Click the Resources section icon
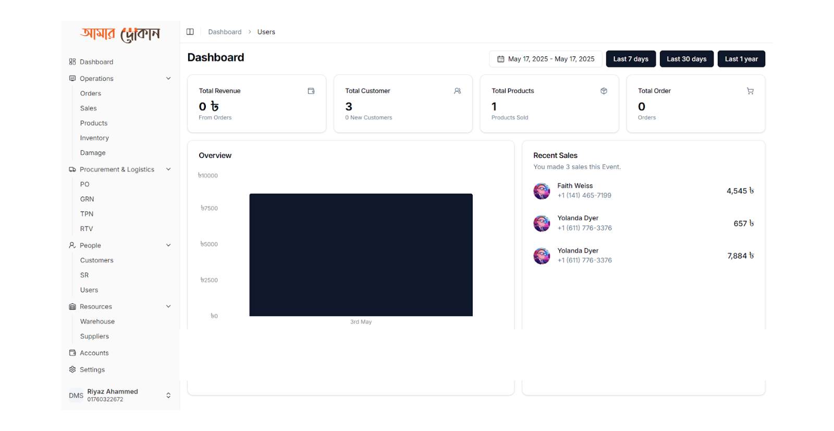The height and width of the screenshot is (431, 834). pos(72,306)
